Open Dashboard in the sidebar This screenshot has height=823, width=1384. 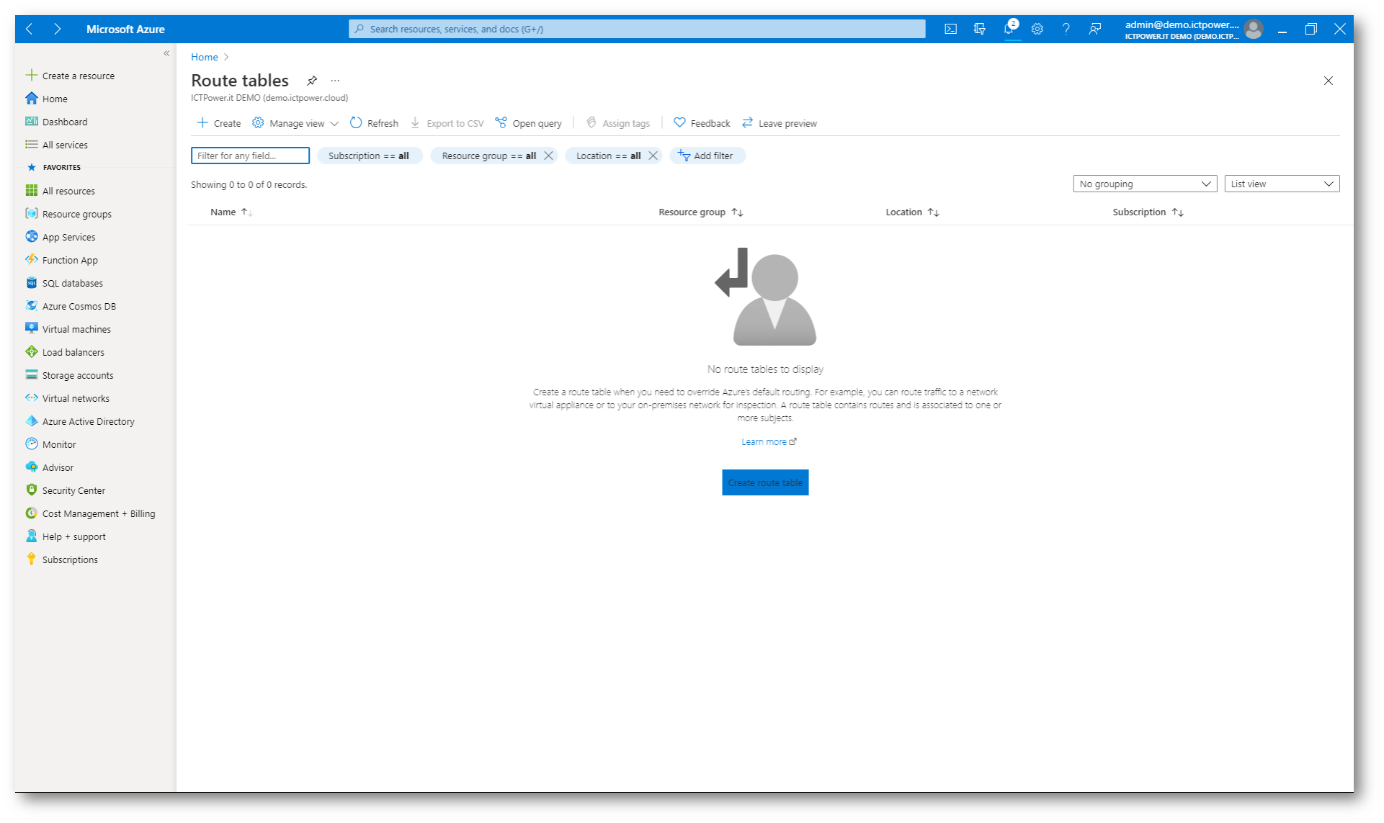[56, 122]
